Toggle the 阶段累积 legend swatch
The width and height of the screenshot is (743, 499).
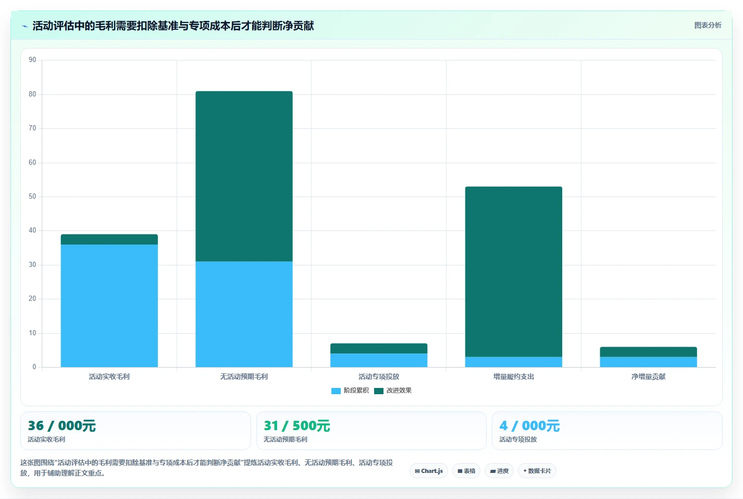click(x=336, y=391)
